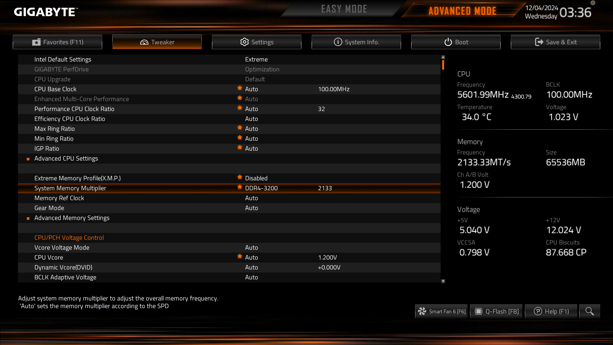The height and width of the screenshot is (345, 613).
Task: Toggle favorite star on CPU Base Clock
Action: (240, 88)
